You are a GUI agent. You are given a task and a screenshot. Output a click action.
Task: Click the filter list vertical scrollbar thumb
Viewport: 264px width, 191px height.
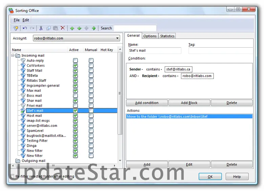tap(120, 93)
